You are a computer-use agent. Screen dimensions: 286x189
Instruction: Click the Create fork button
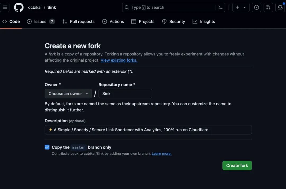pos(237,165)
